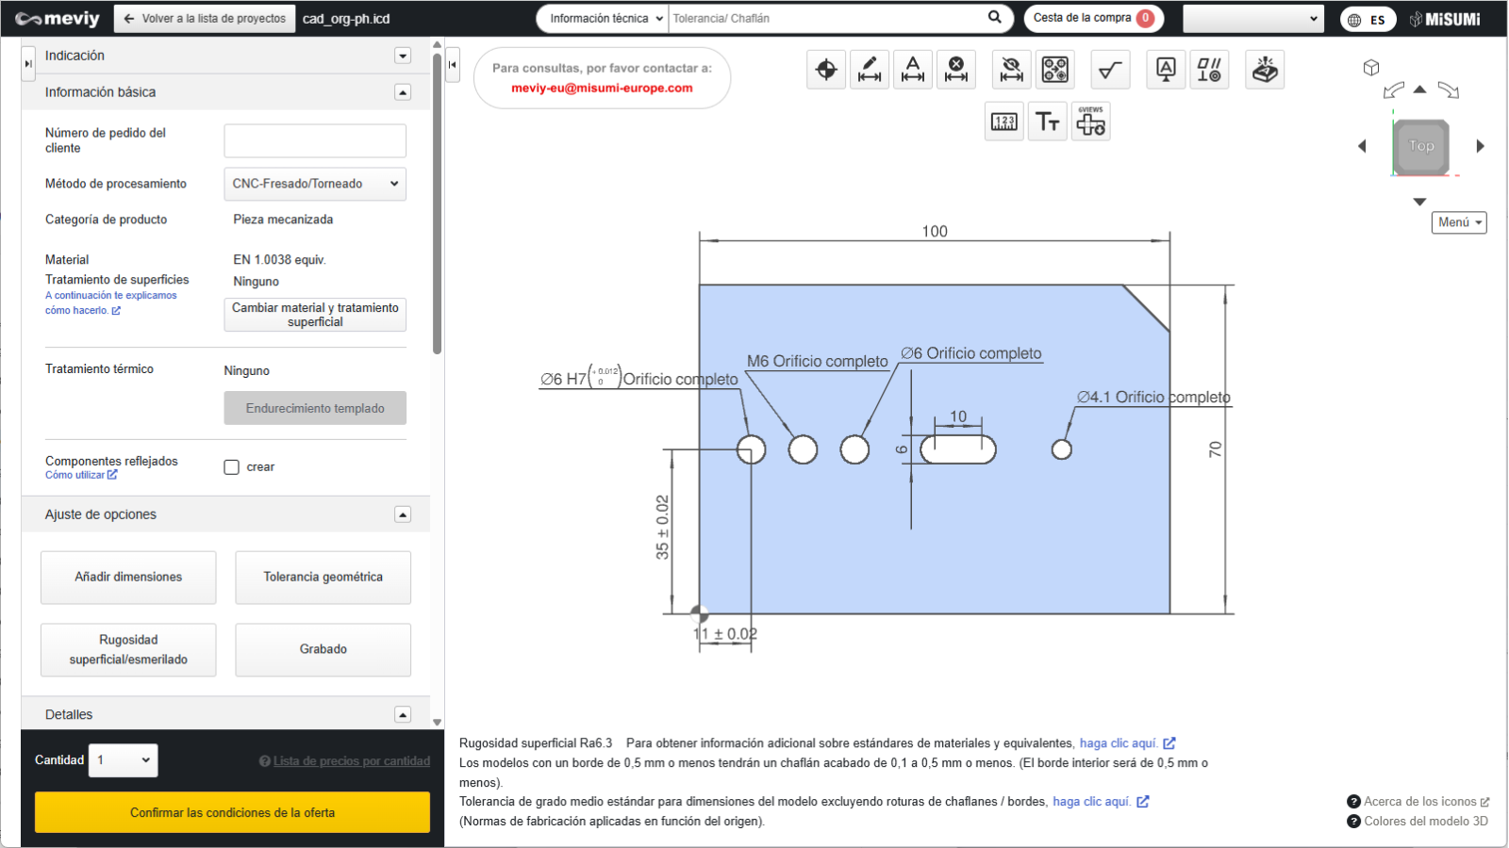Image resolution: width=1509 pixels, height=848 pixels.
Task: Click the geometric tolerance symbols icon
Action: (1209, 70)
